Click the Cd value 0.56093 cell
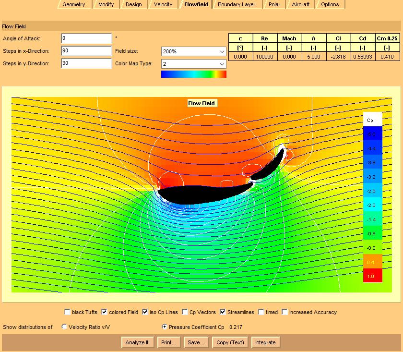Image resolution: width=403 pixels, height=352 pixels. tap(363, 57)
